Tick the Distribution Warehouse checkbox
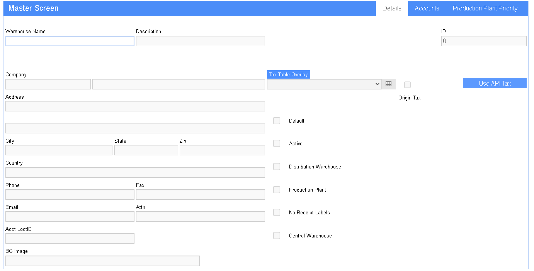Image resolution: width=534 pixels, height=271 pixels. (277, 167)
